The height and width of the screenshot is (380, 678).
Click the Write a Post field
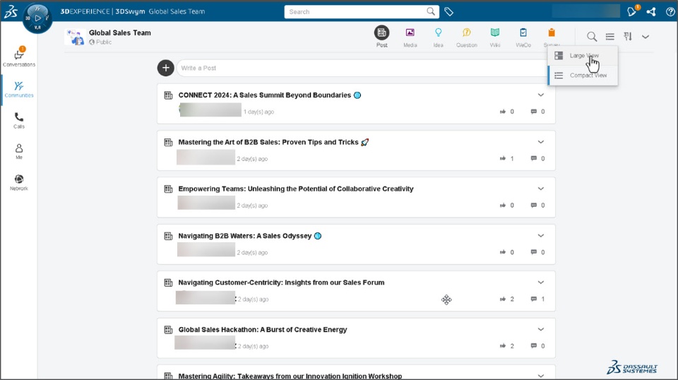tap(363, 68)
